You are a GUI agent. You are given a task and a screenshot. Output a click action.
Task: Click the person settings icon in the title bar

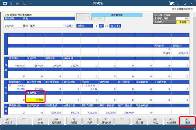pos(24,4)
